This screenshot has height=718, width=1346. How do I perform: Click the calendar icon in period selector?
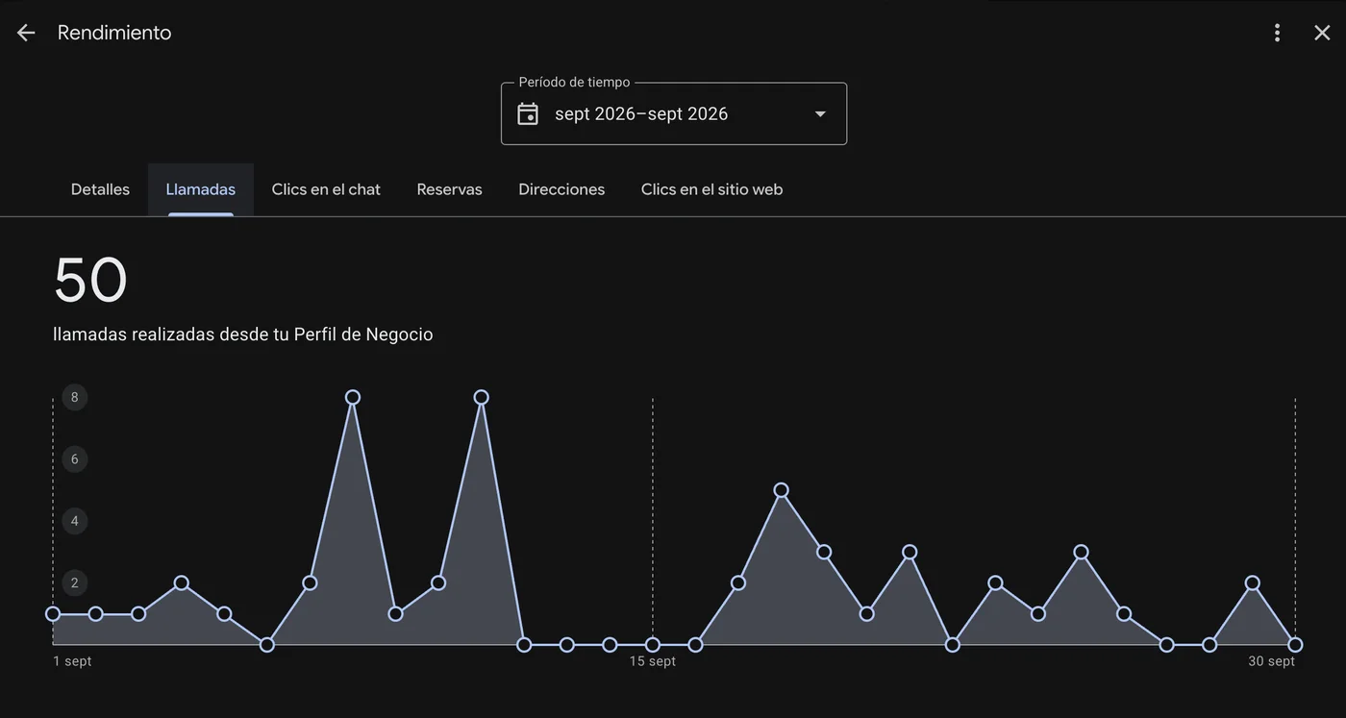[528, 113]
